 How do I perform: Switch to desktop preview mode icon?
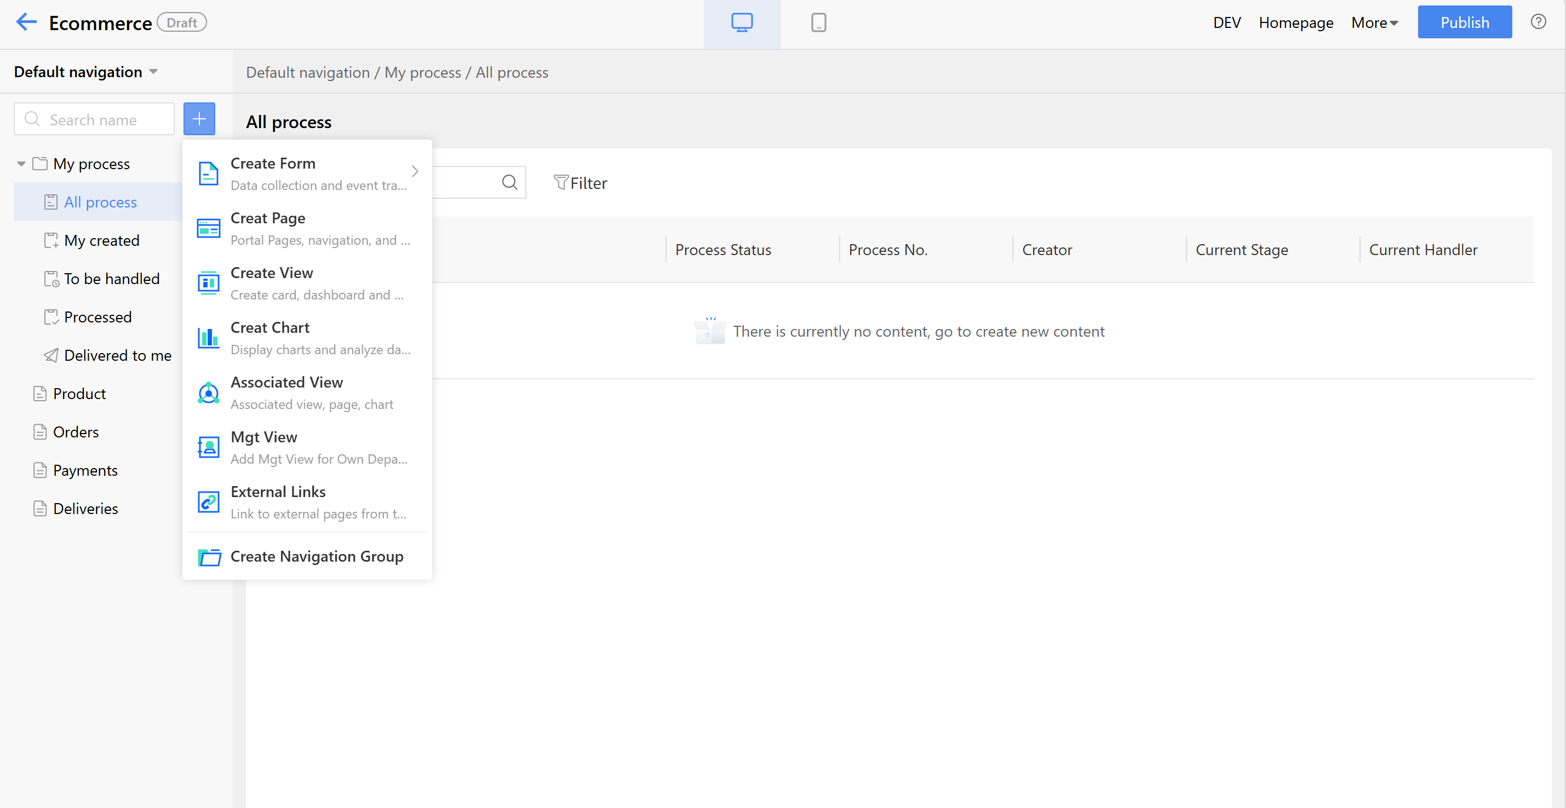pyautogui.click(x=742, y=22)
